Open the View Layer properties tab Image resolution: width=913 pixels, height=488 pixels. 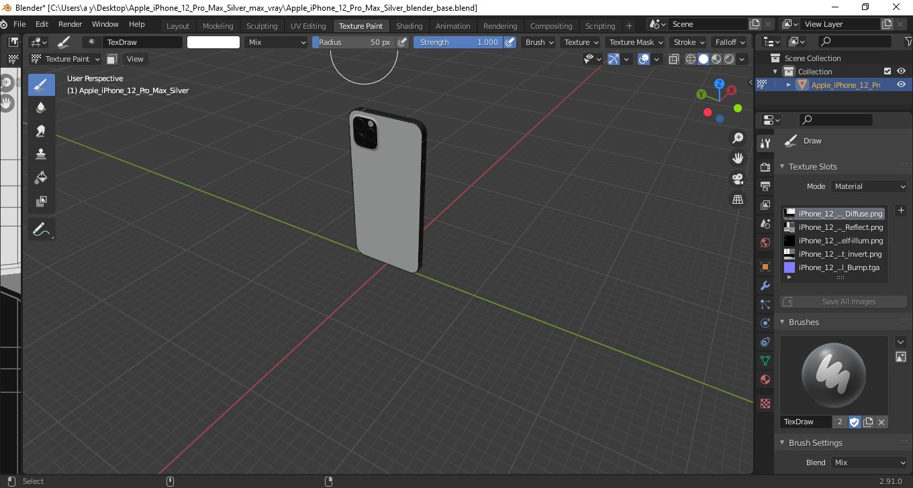tap(765, 205)
